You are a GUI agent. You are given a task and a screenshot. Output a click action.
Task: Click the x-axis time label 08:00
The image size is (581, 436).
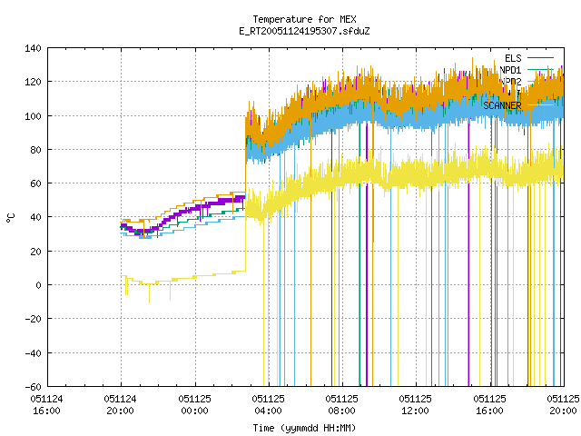click(x=341, y=411)
